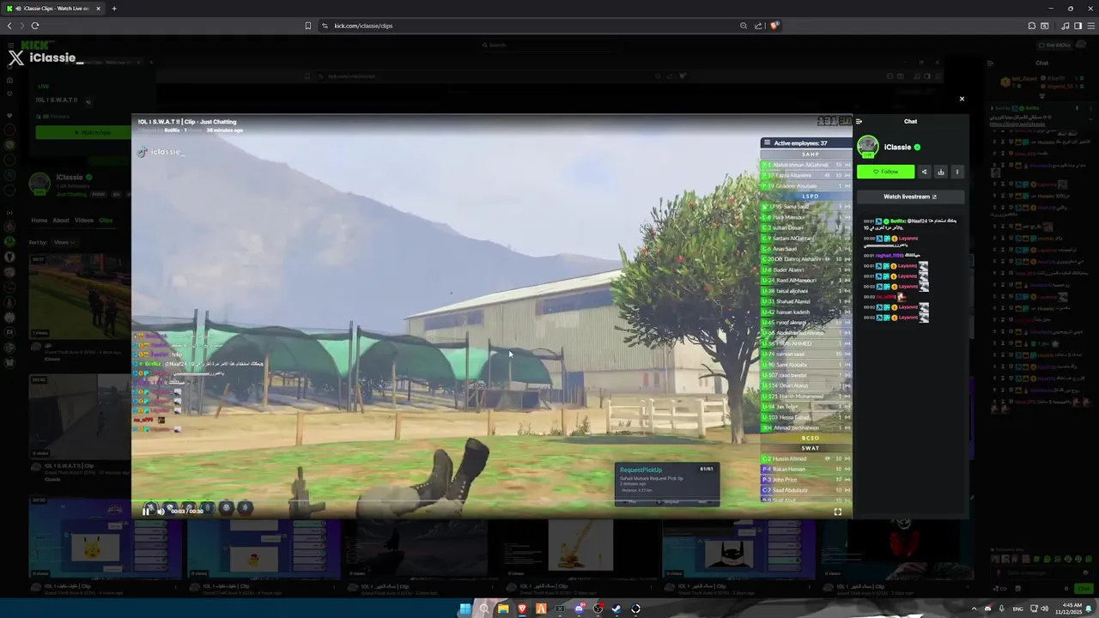The height and width of the screenshot is (618, 1099).
Task: Open Steam from the taskbar
Action: [616, 609]
